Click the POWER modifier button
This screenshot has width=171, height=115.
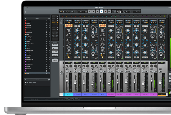[x=55, y=45]
